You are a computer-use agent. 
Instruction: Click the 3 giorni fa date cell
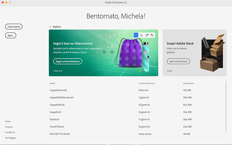coord(144,97)
